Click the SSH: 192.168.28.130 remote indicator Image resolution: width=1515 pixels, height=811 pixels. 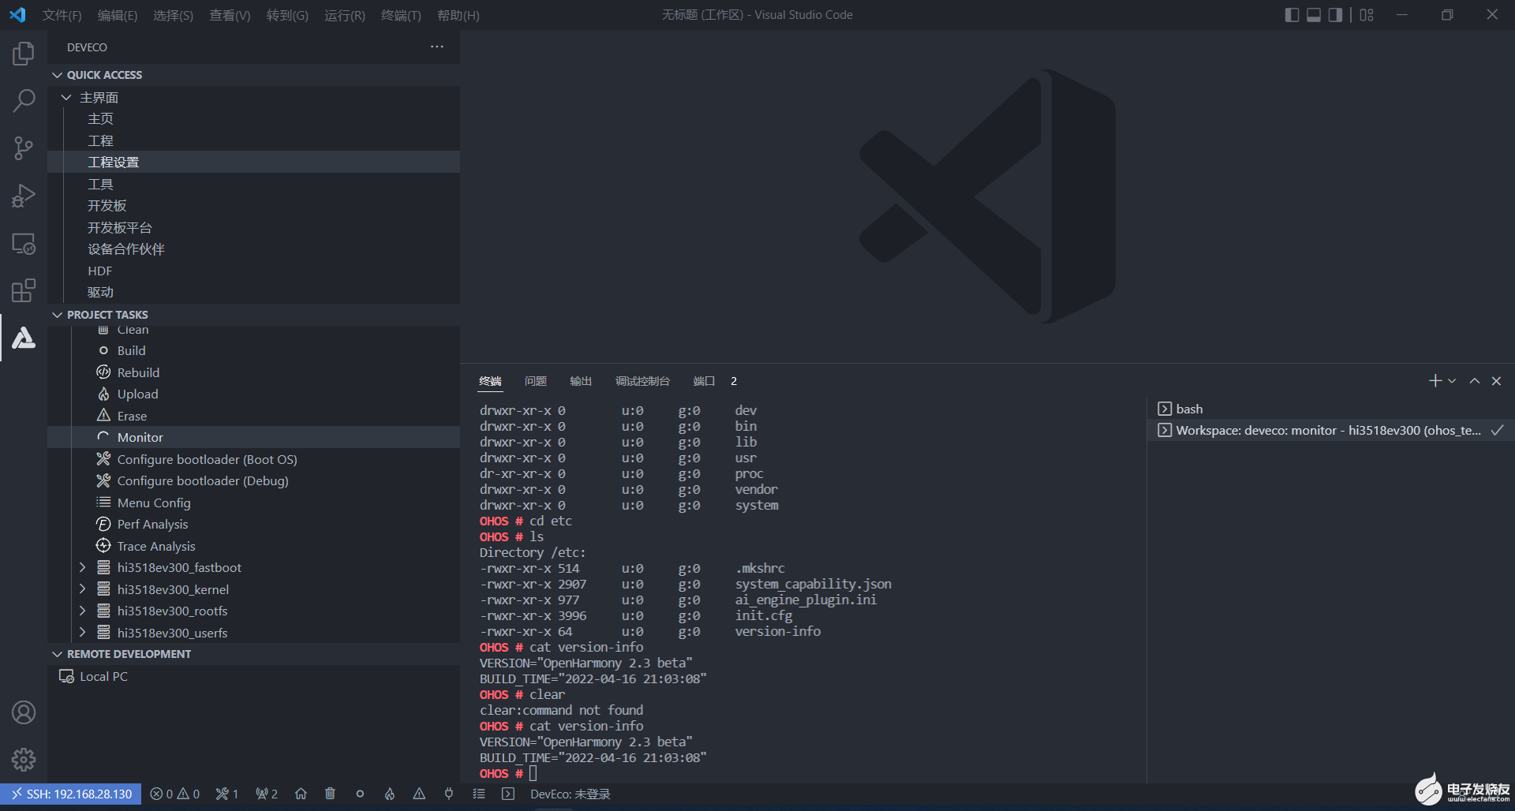click(71, 794)
